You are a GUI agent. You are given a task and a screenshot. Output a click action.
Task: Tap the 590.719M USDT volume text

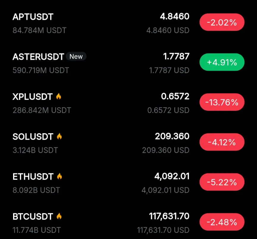(x=41, y=70)
